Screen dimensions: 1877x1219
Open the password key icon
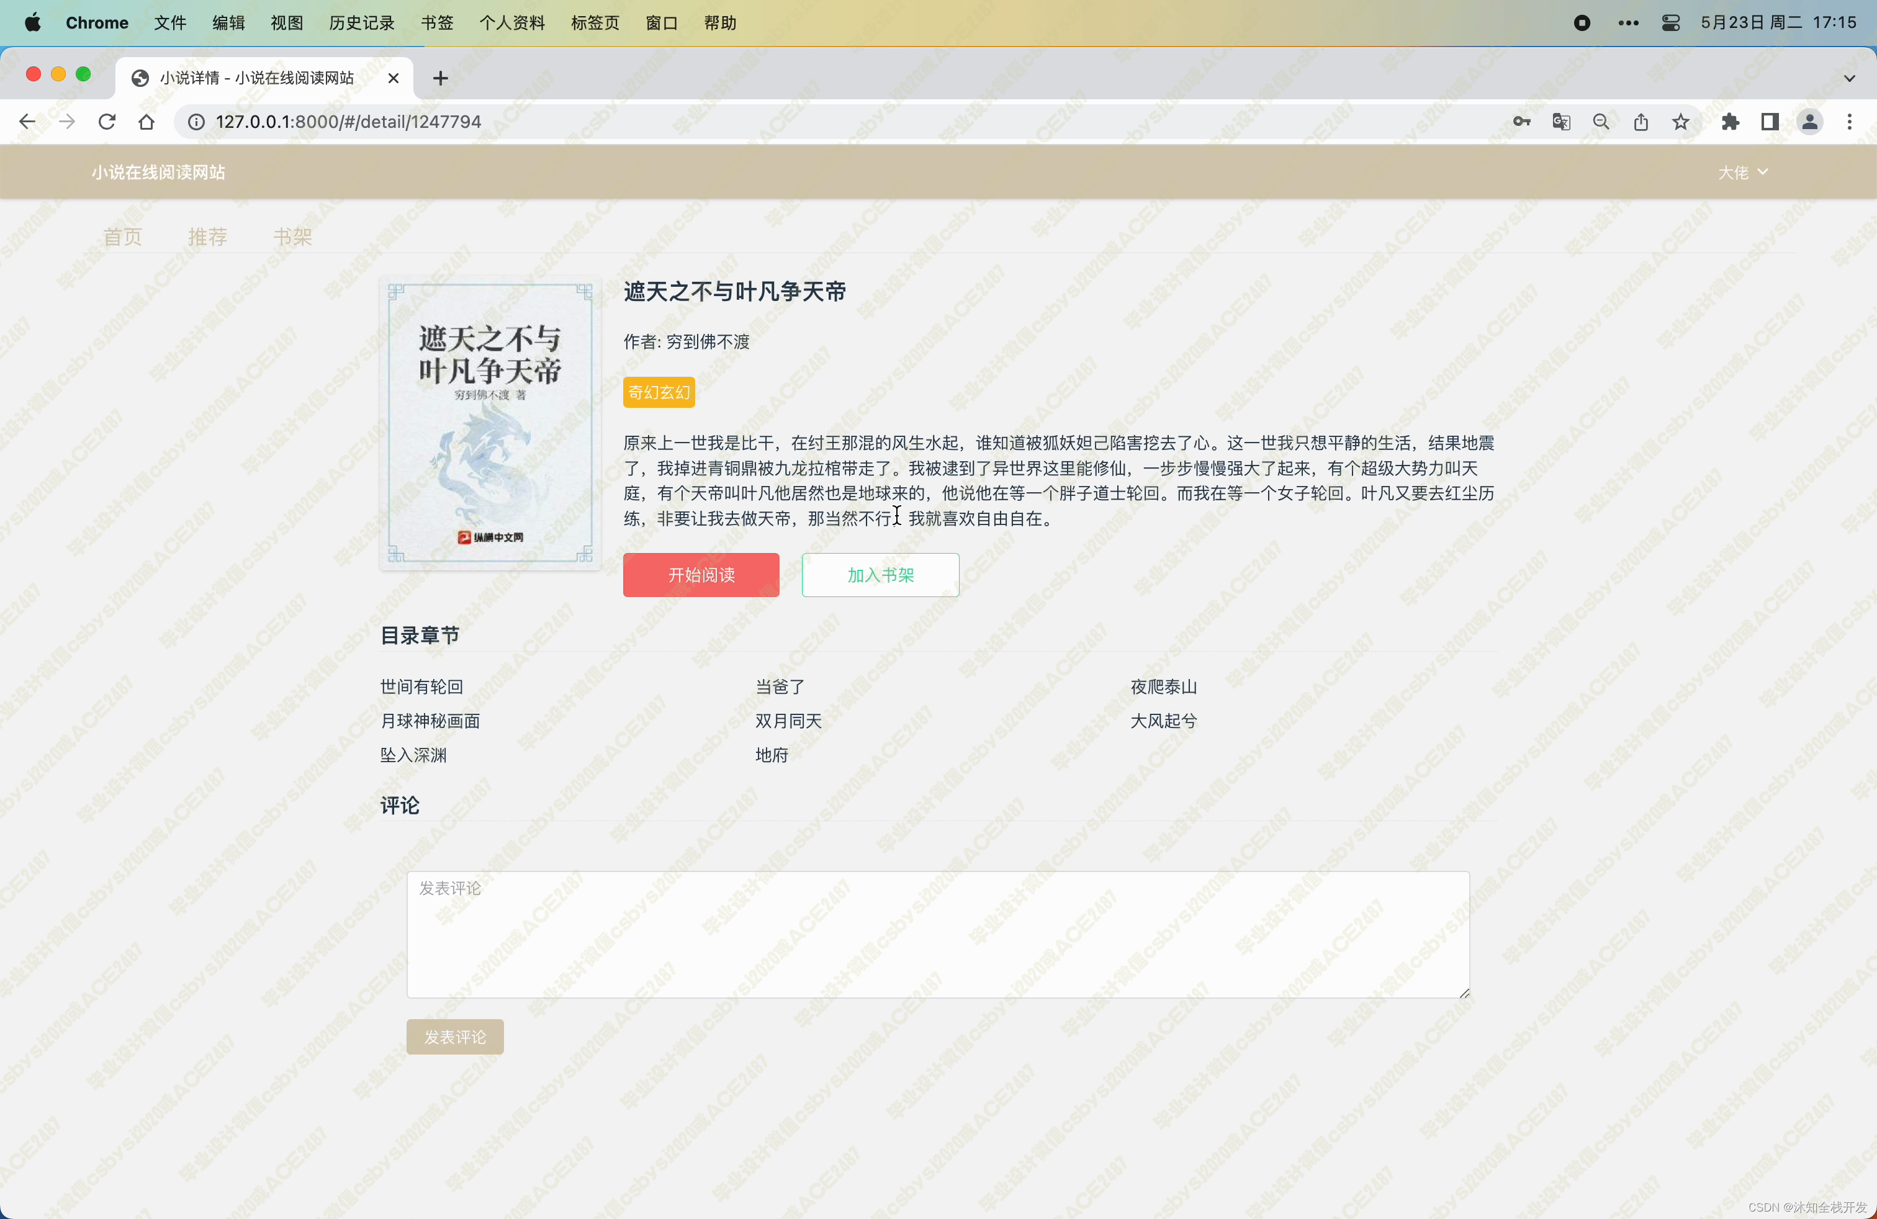[1521, 122]
